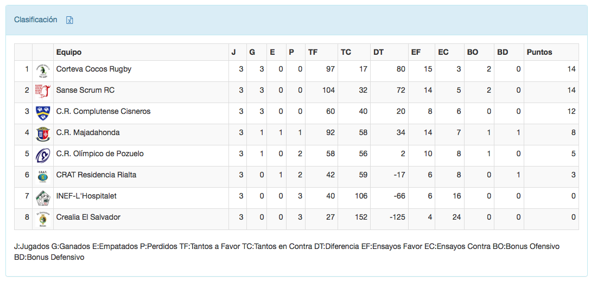Click the BO bonus column header
The image size is (591, 281).
click(x=473, y=52)
